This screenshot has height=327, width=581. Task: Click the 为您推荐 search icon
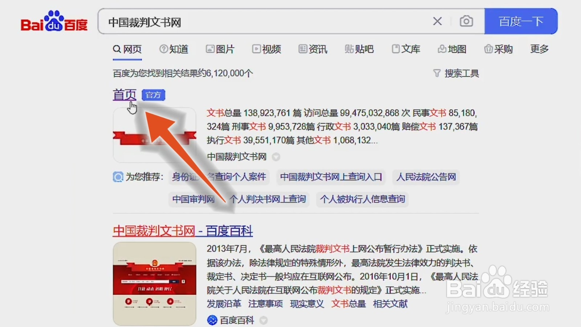pos(118,177)
